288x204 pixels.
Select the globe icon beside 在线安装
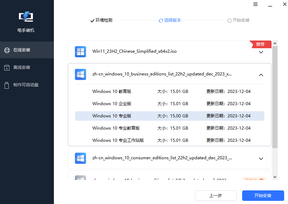(7, 50)
